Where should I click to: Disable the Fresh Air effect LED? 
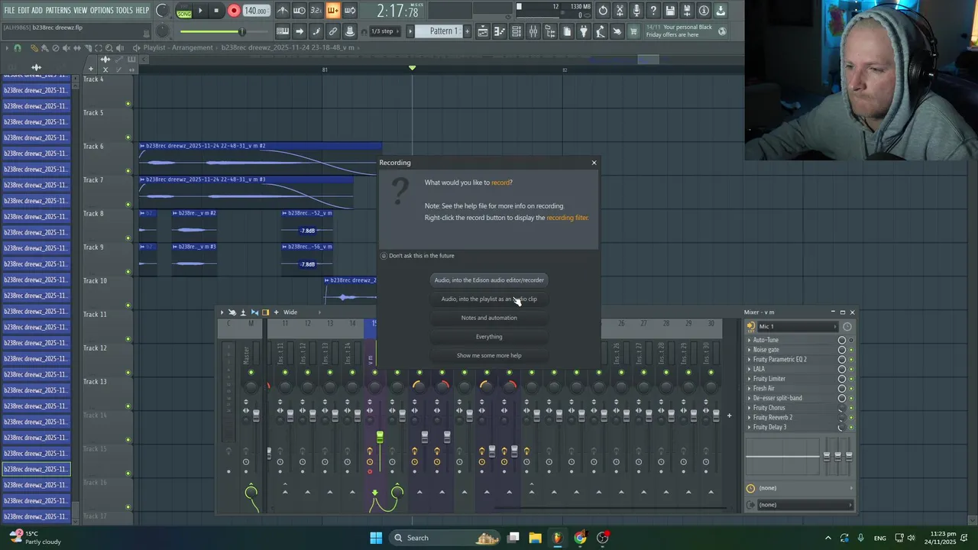tap(851, 389)
